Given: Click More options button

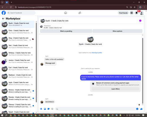Looking at the screenshot, I should (117, 31).
